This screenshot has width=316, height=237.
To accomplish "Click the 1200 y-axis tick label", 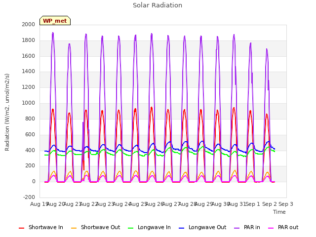I will (x=29, y=87).
